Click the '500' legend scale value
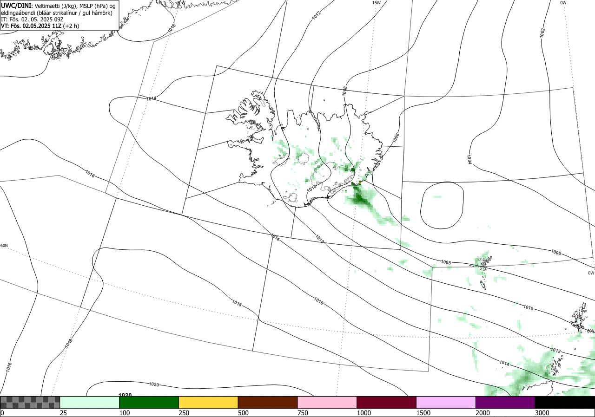The height and width of the screenshot is (417, 595). [x=244, y=413]
